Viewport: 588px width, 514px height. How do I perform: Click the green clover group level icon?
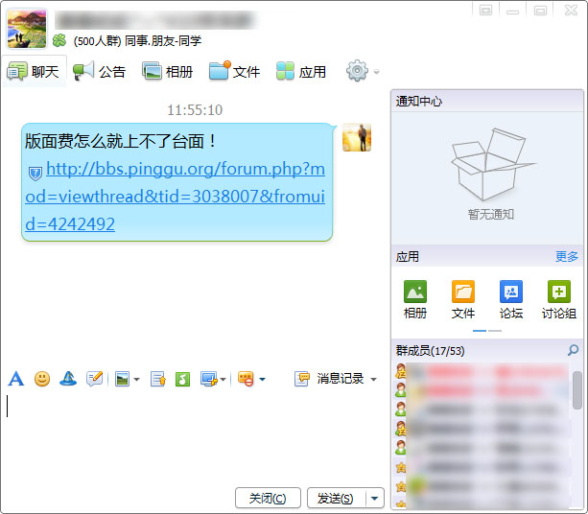click(x=59, y=40)
